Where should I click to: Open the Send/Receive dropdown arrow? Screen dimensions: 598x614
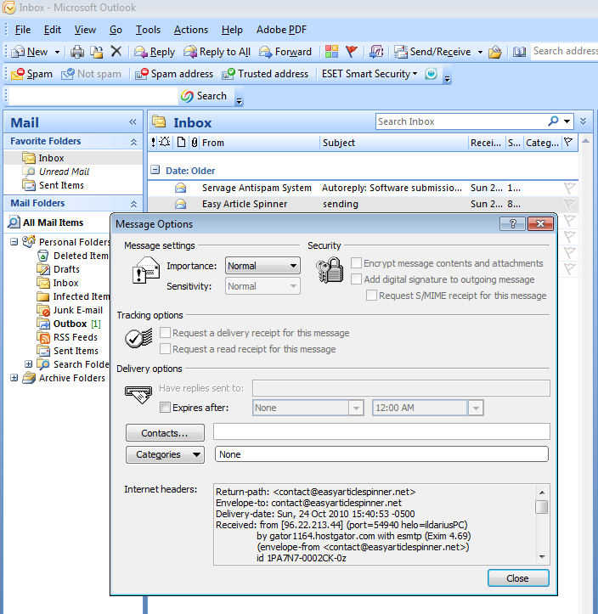coord(480,52)
